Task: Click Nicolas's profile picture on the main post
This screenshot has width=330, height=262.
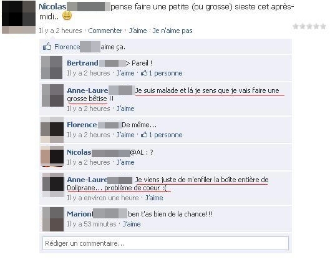Action: click(x=19, y=17)
